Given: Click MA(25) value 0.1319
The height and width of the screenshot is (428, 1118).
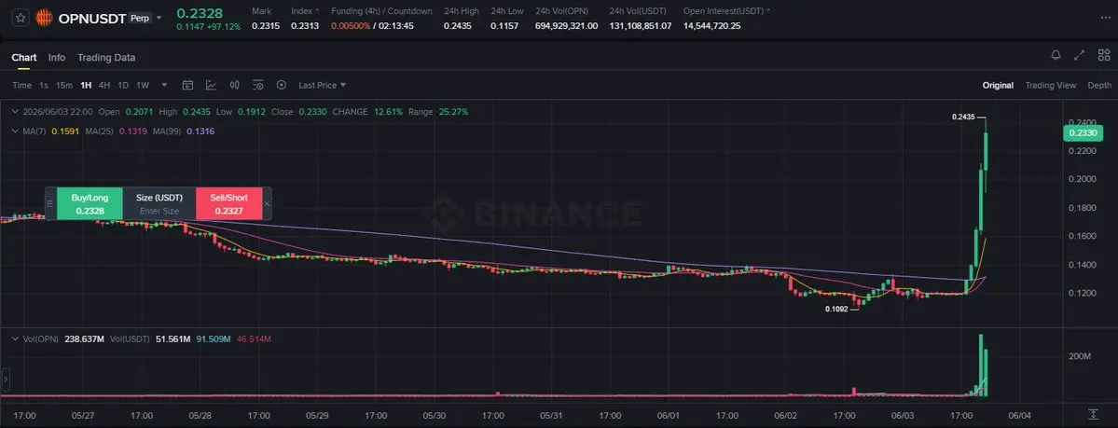Looking at the screenshot, I should [x=132, y=131].
